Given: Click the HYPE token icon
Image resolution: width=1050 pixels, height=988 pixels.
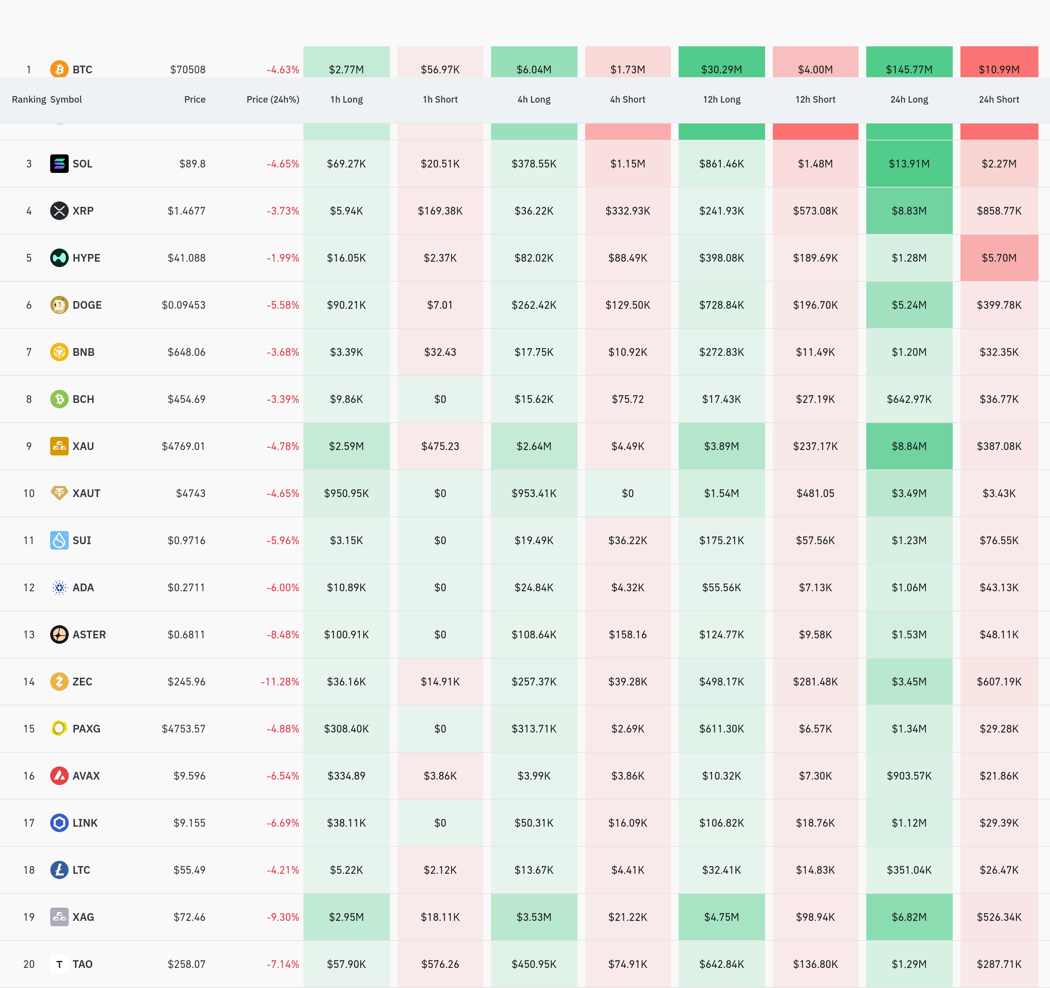Looking at the screenshot, I should [x=59, y=258].
